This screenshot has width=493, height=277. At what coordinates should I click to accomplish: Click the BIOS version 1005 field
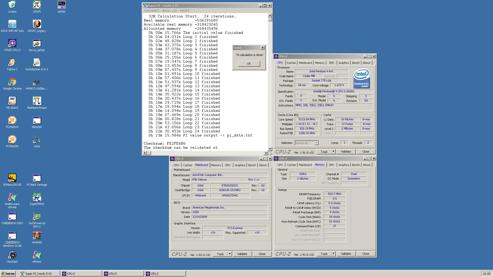[x=230, y=212]
